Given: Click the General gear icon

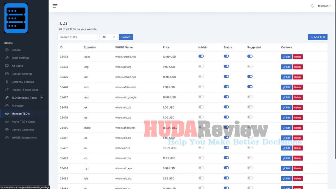Looking at the screenshot, I should [x=7, y=50].
